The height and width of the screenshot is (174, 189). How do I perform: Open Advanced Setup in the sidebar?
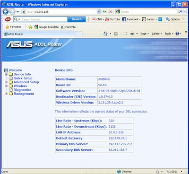(x=26, y=82)
